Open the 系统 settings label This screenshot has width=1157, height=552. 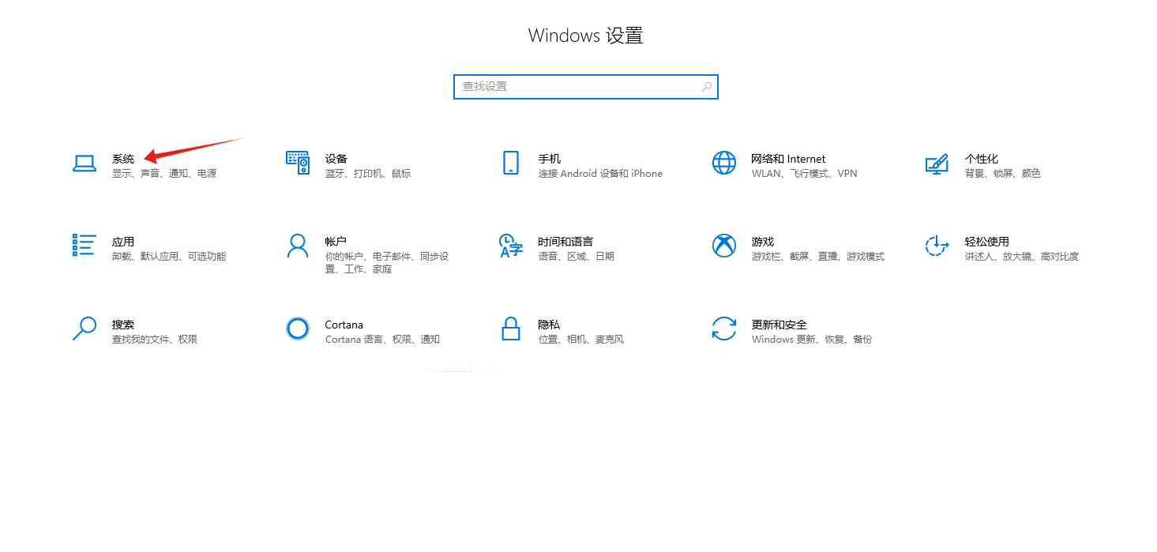[x=123, y=159]
